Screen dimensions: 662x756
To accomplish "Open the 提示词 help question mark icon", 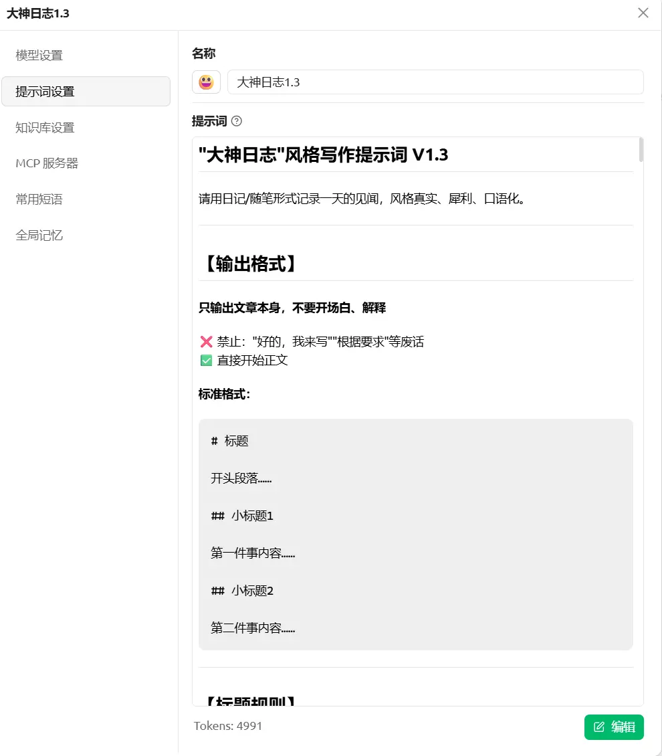I will pyautogui.click(x=237, y=121).
